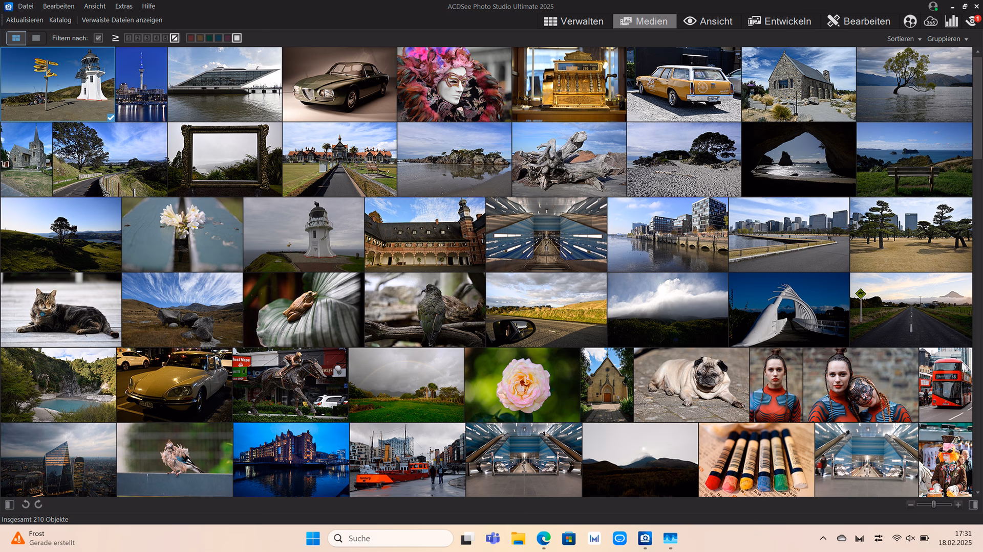Open the People mode icon
The height and width of the screenshot is (552, 983).
[910, 21]
